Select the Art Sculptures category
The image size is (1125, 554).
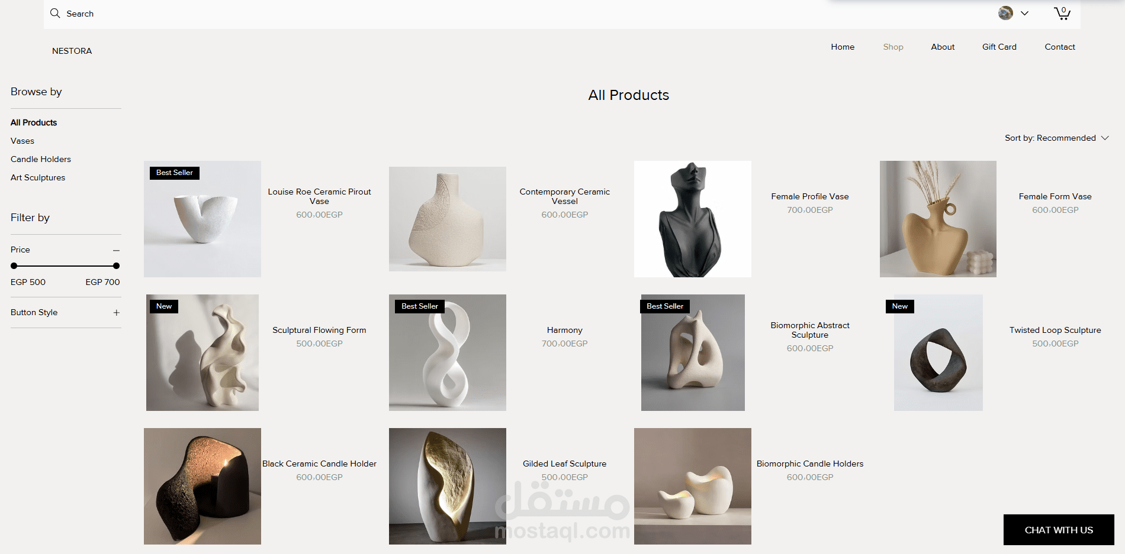coord(38,177)
